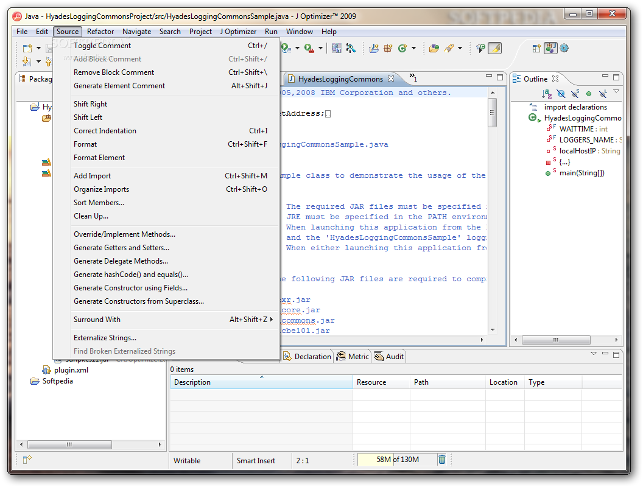Viewport: 643px width, 487px height.
Task: Click the New toolbar icon on the left
Action: point(27,48)
